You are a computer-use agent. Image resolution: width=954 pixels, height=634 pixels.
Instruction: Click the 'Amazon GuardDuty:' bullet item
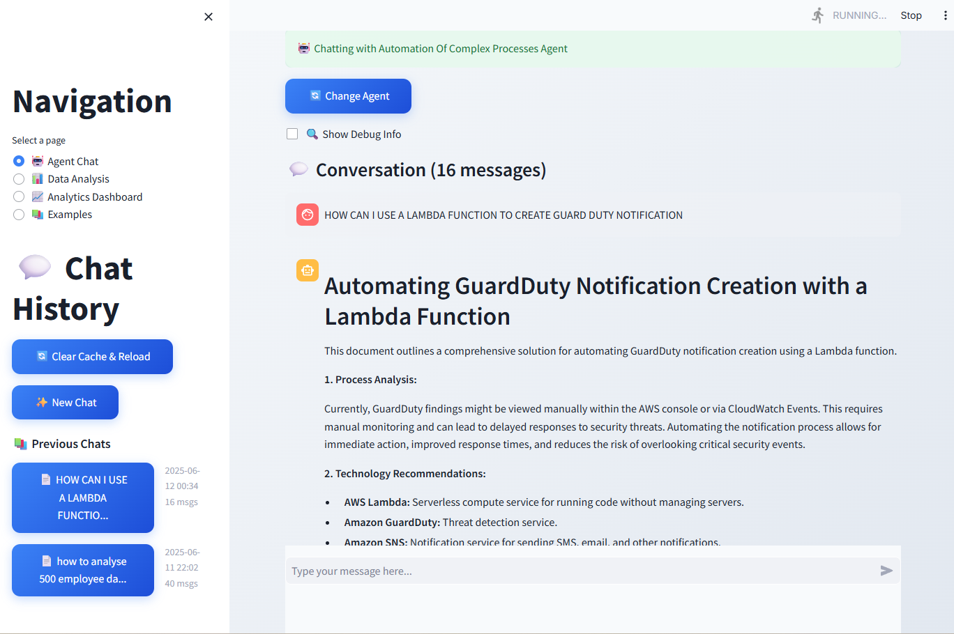[x=450, y=523]
